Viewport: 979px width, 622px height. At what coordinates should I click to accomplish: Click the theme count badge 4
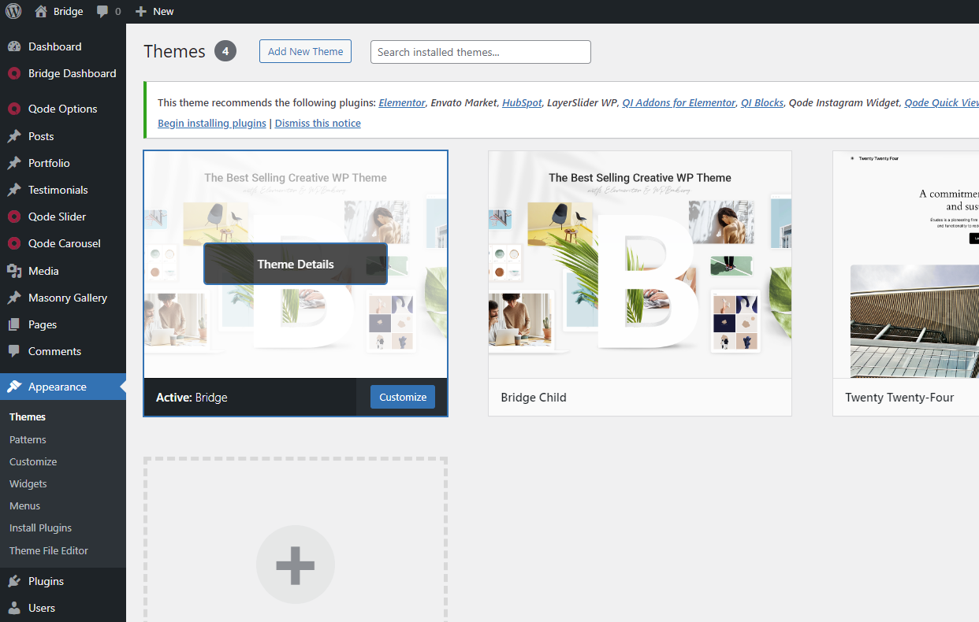tap(225, 51)
